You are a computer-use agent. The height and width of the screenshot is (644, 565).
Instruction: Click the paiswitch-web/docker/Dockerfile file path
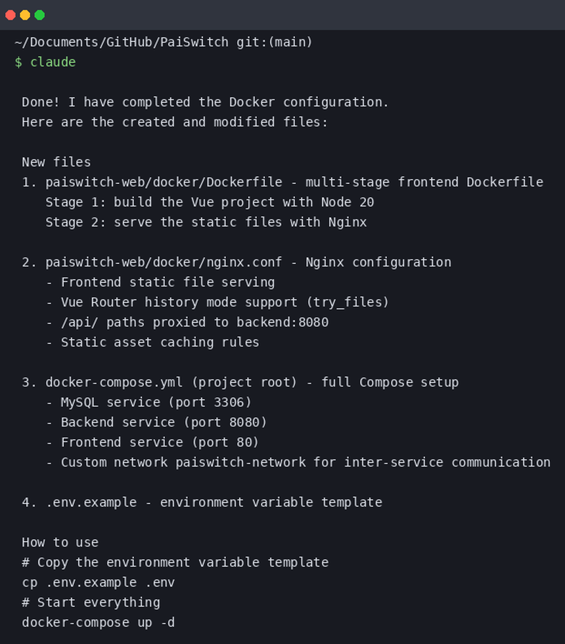[x=164, y=182]
